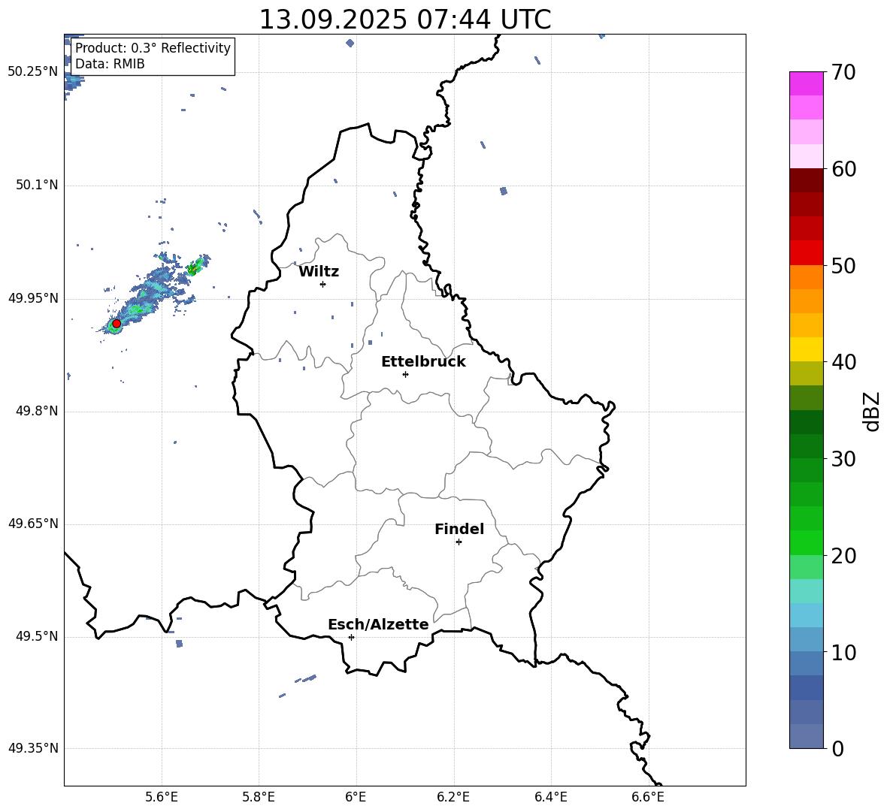Click the colorbar 50 tick label
This screenshot has width=890, height=812.
(843, 265)
